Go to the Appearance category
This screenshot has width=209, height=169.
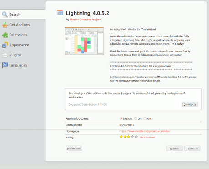click(x=23, y=45)
